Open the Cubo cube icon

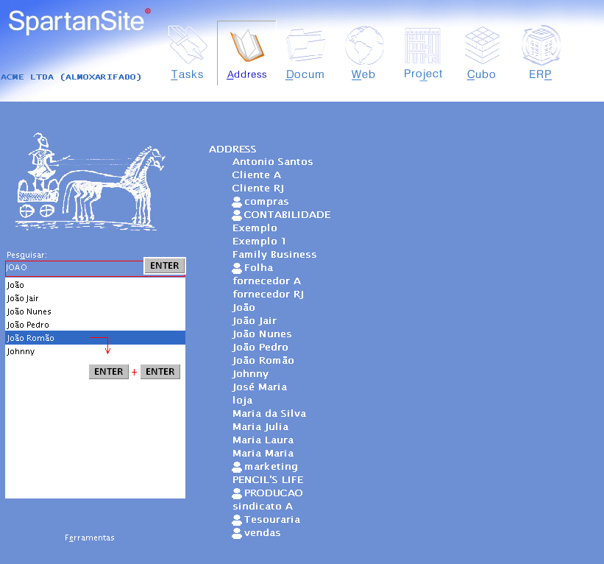[x=482, y=46]
